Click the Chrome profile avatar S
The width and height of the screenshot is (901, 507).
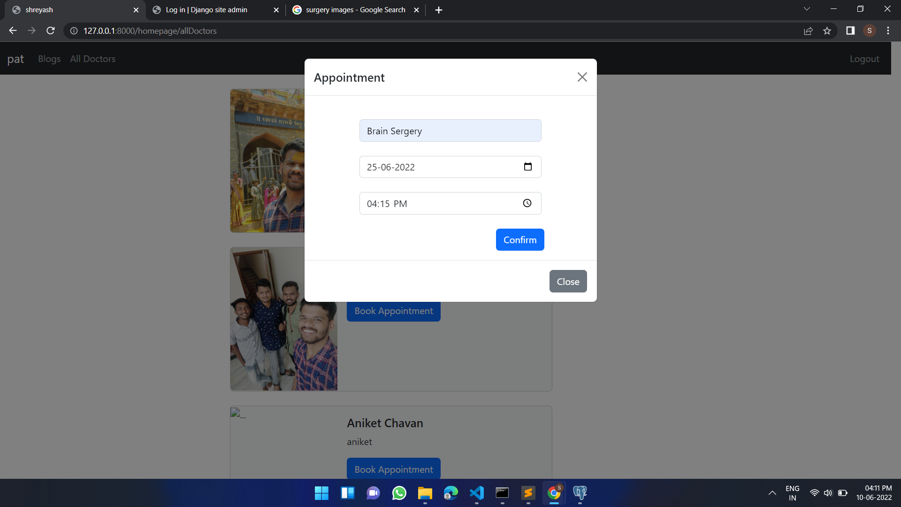[x=869, y=31]
